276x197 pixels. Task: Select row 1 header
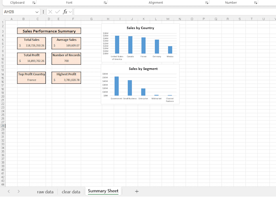point(3,22)
